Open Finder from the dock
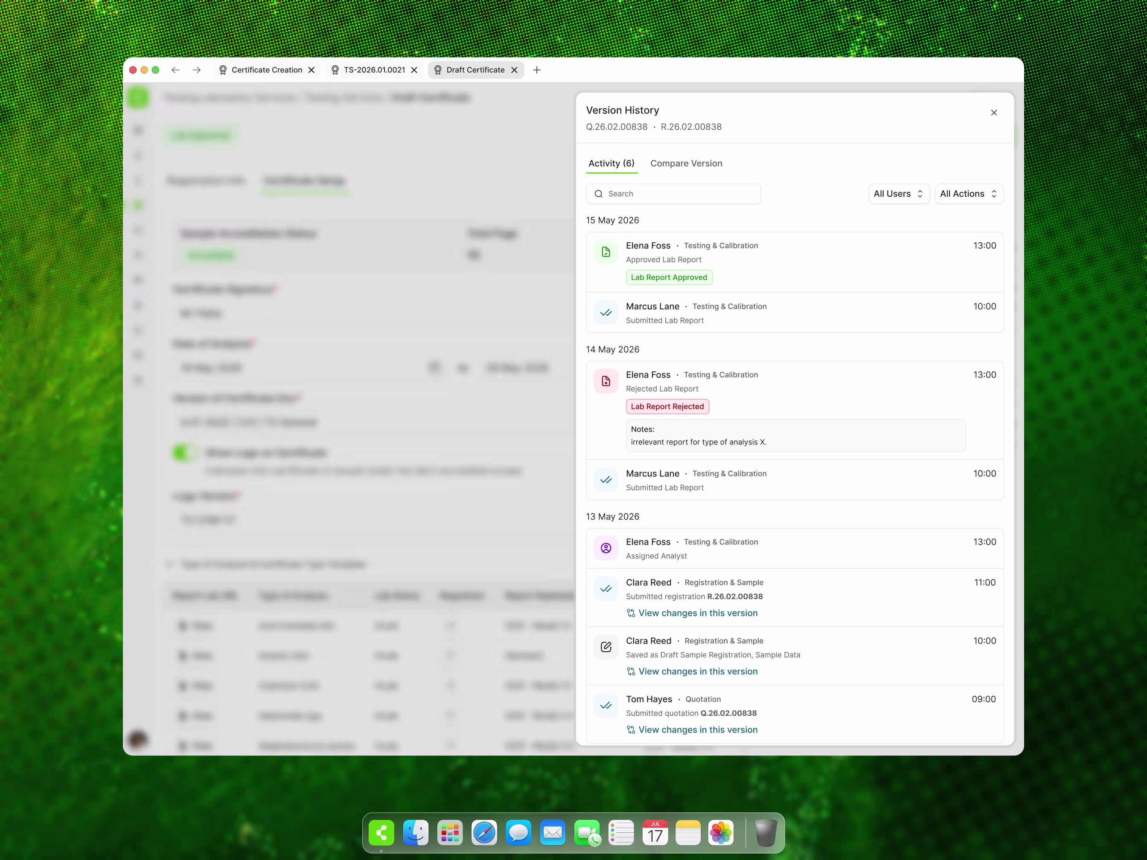1147x860 pixels. (x=416, y=833)
